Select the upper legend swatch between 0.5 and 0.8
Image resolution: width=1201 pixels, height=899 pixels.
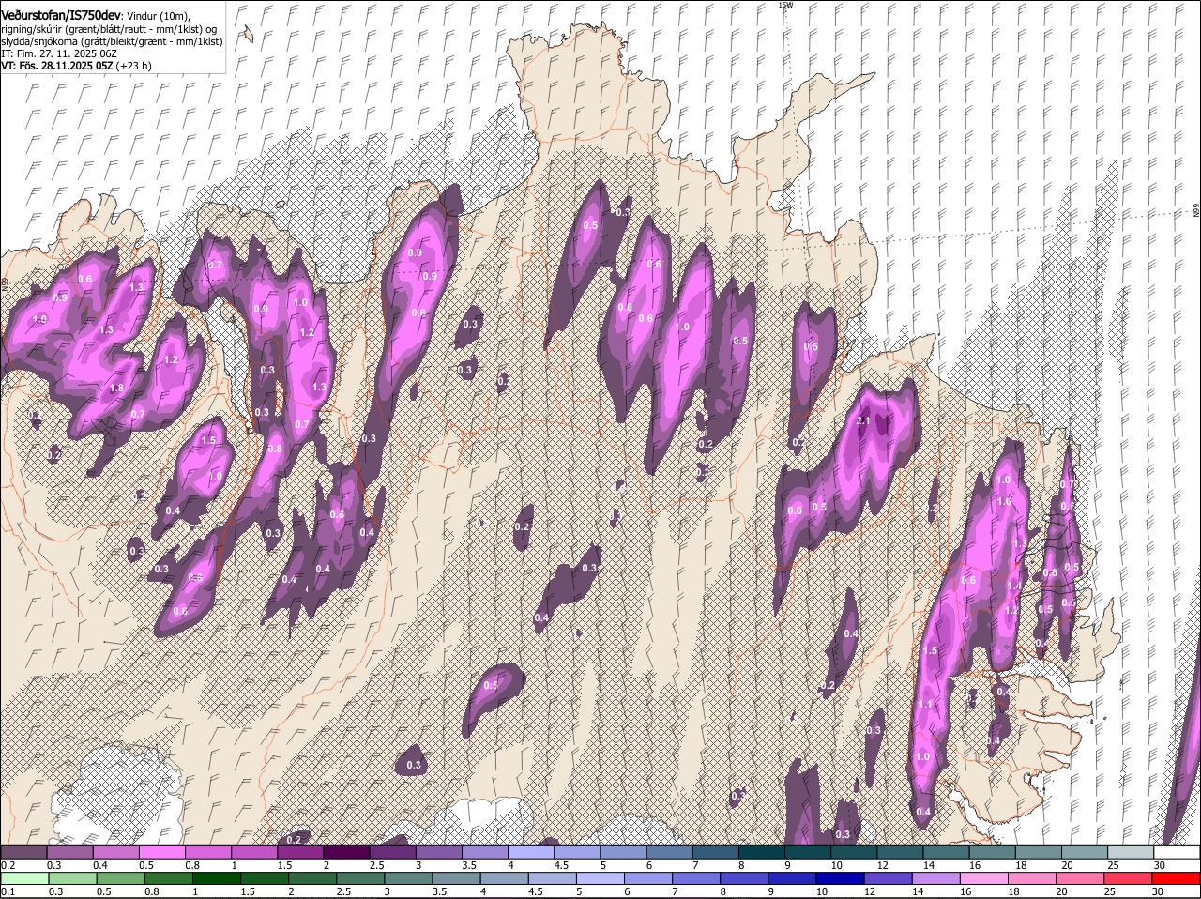[161, 852]
